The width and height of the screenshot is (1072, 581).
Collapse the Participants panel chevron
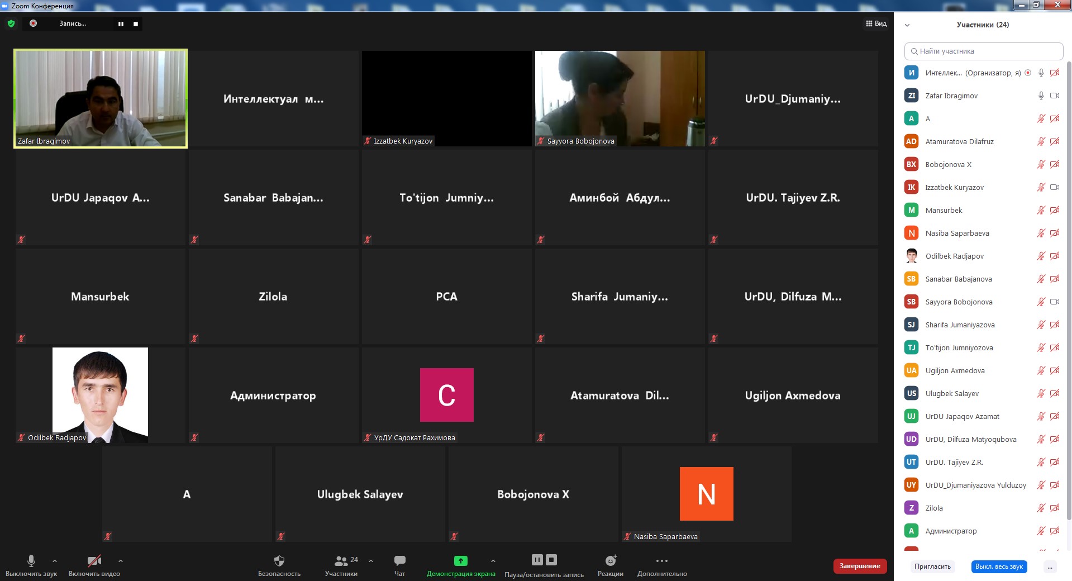pos(907,25)
